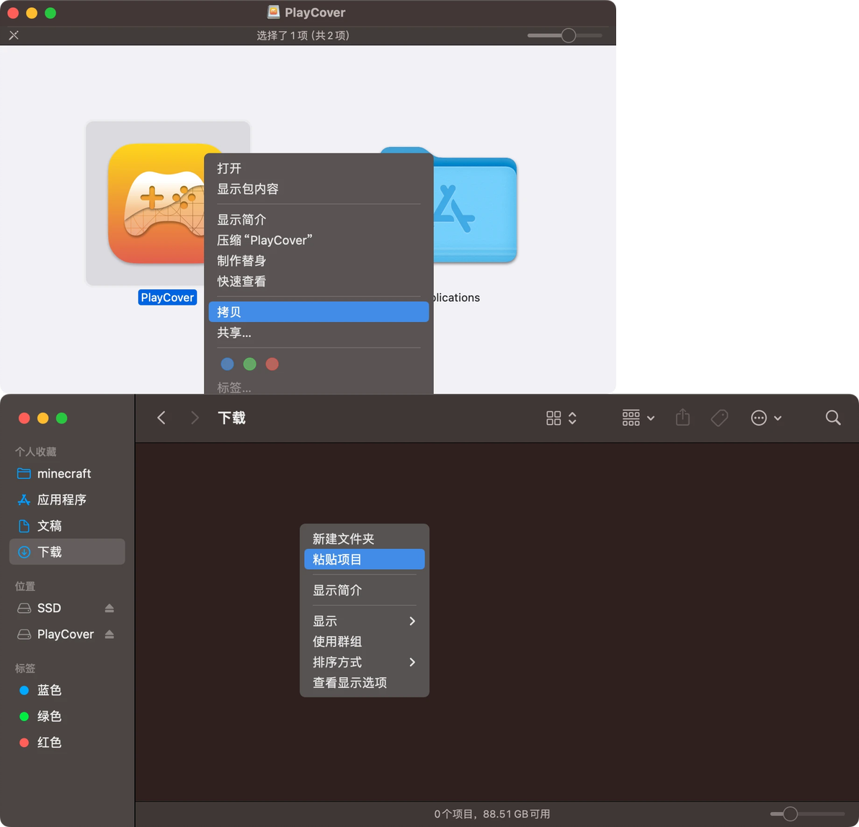Select 显示简介 in the 下载 context menu

365,591
